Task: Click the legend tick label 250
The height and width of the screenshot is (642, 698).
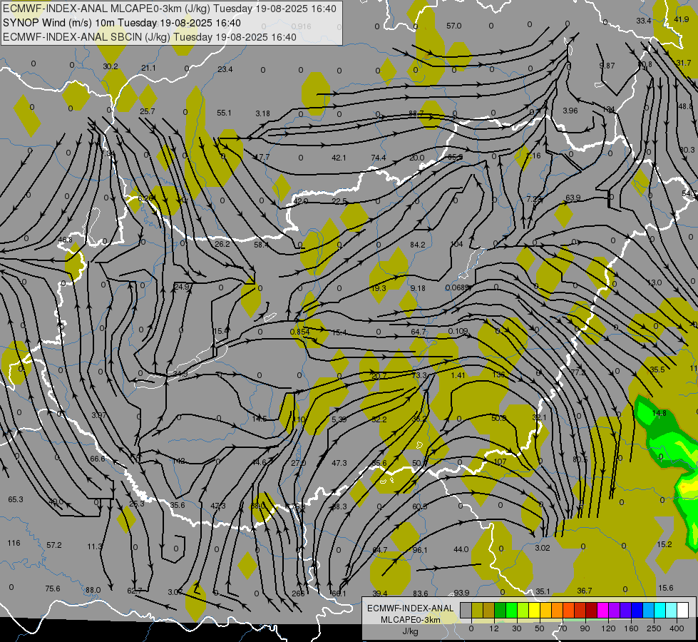Action: (654, 628)
